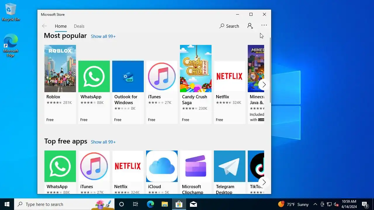Click the 'Telegram Desktop' title text
The height and width of the screenshot is (210, 374).
[225, 190]
